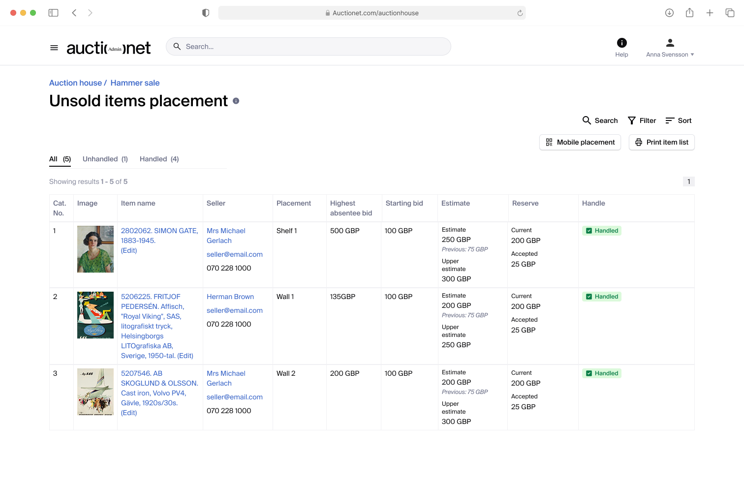
Task: Click the Safari address bar
Action: pos(372,13)
